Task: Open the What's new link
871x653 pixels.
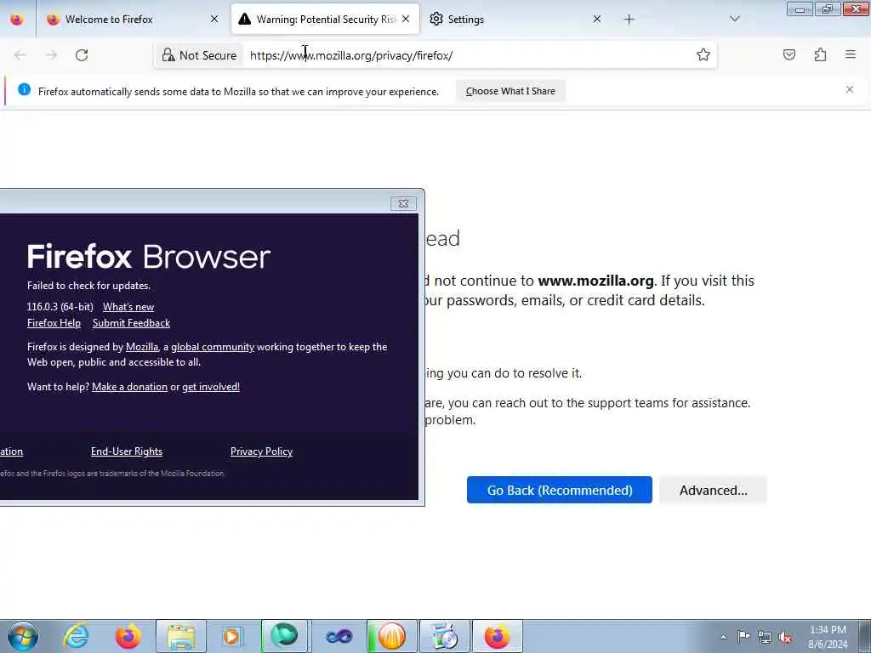Action: pyautogui.click(x=128, y=307)
